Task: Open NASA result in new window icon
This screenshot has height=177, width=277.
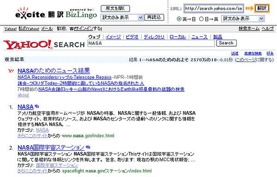Action: 37,106
